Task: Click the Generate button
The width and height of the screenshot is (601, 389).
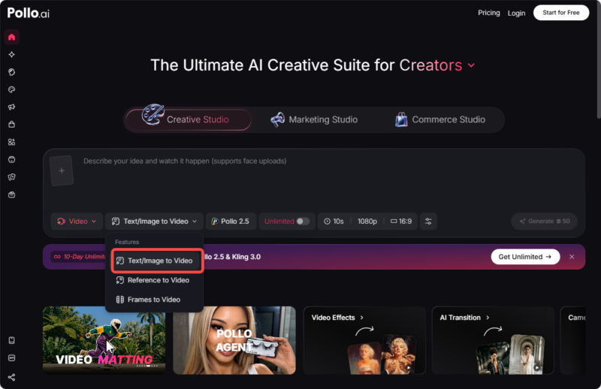Action: click(544, 221)
